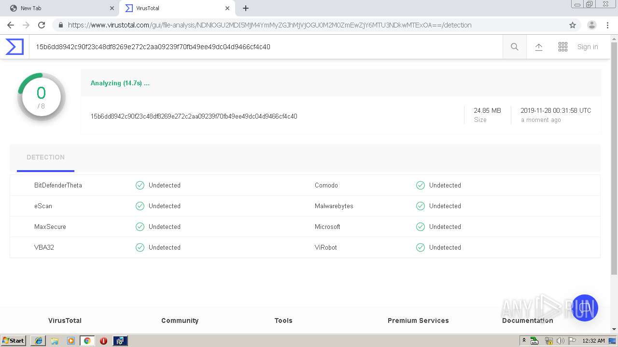618x347 pixels.
Task: Click the Analyzing status text
Action: 120,83
